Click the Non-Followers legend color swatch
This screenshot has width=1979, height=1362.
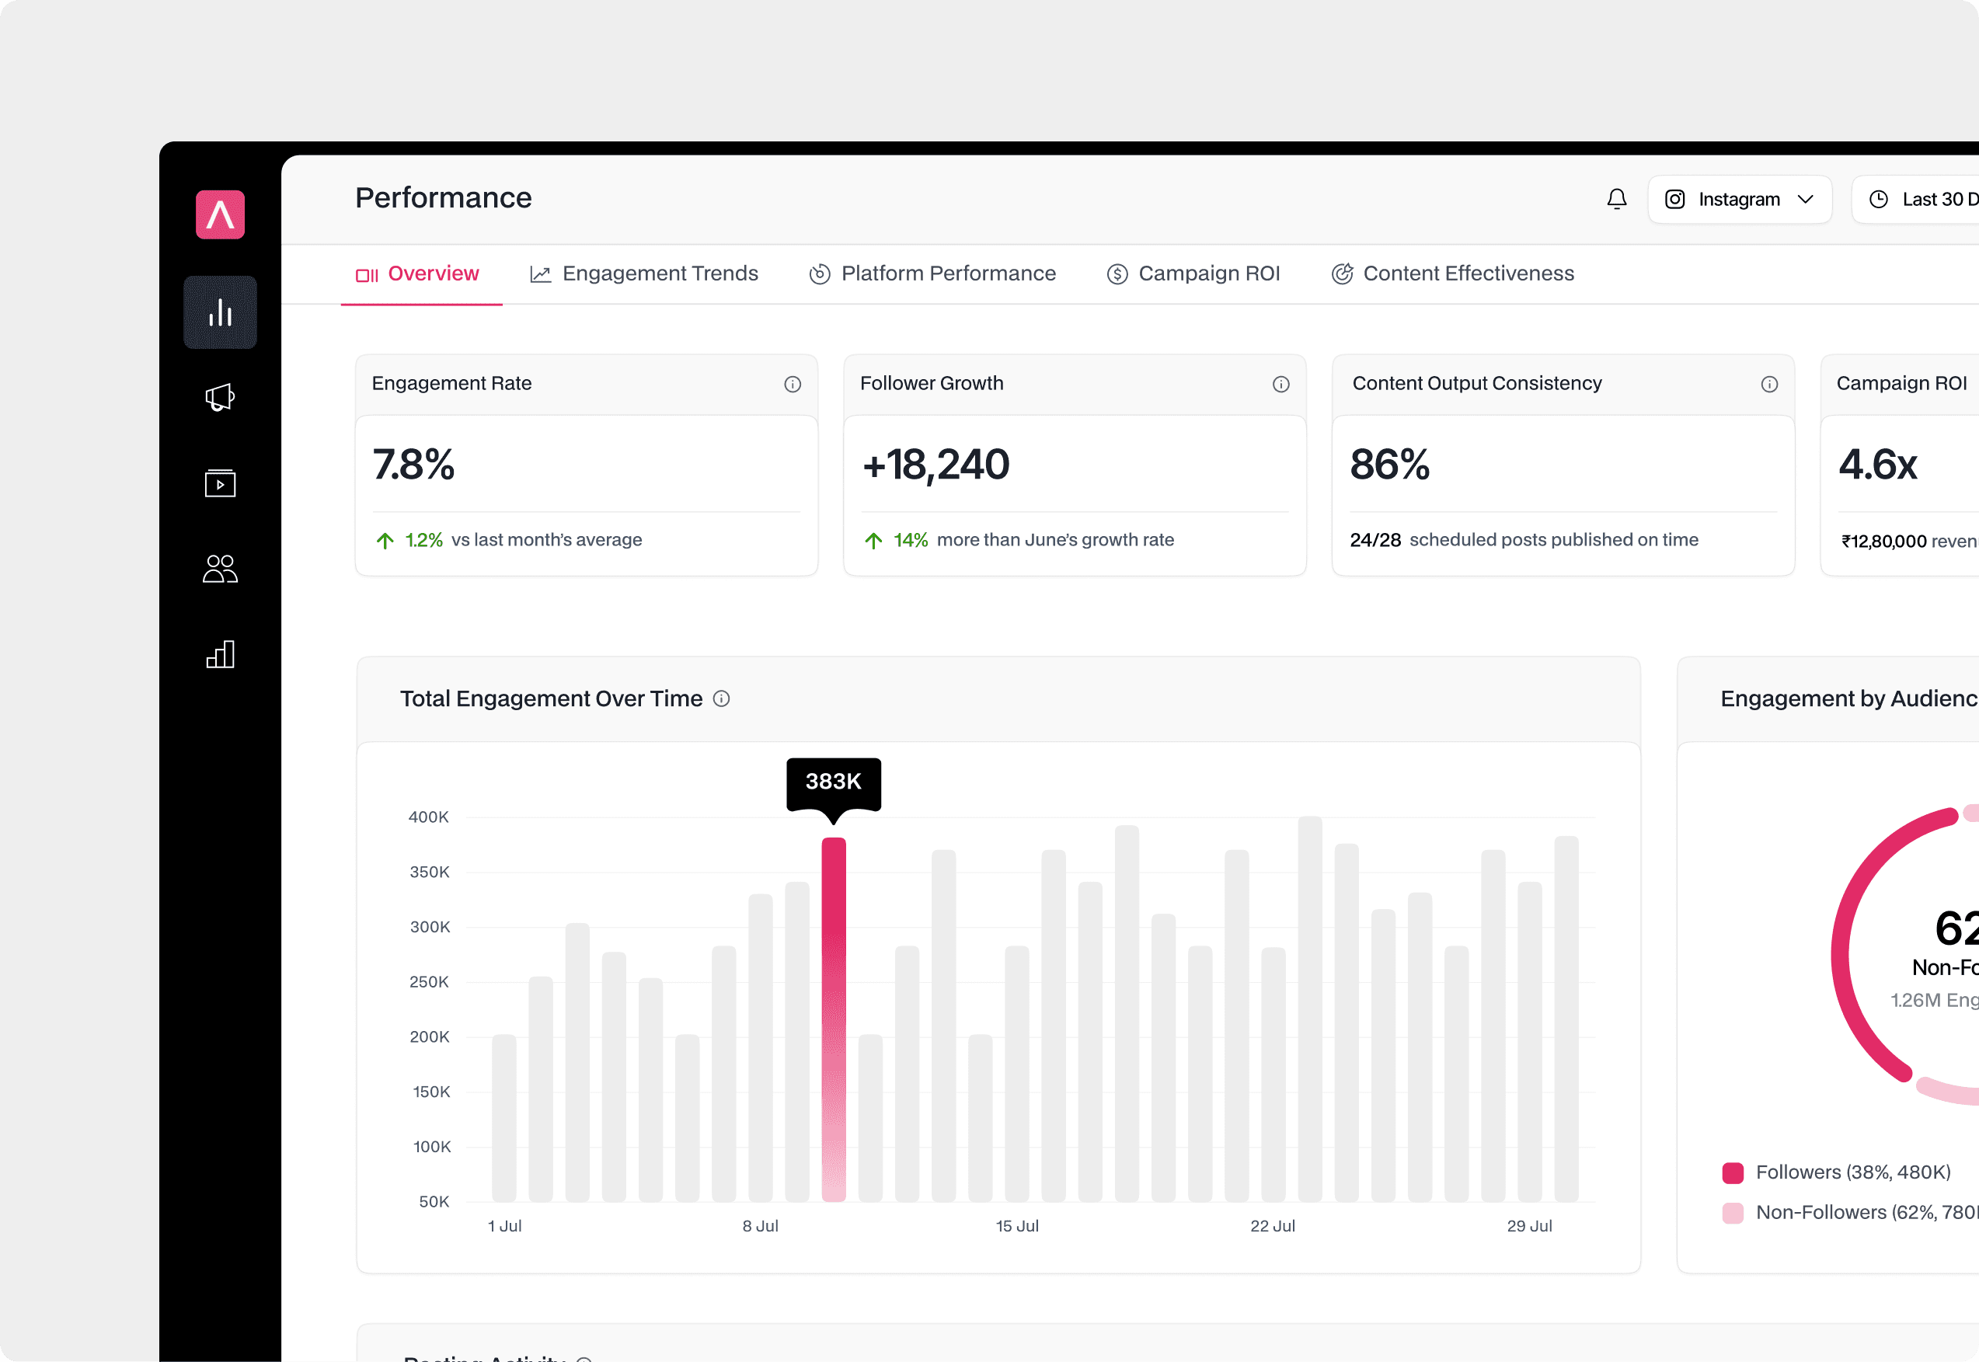pyautogui.click(x=1733, y=1213)
